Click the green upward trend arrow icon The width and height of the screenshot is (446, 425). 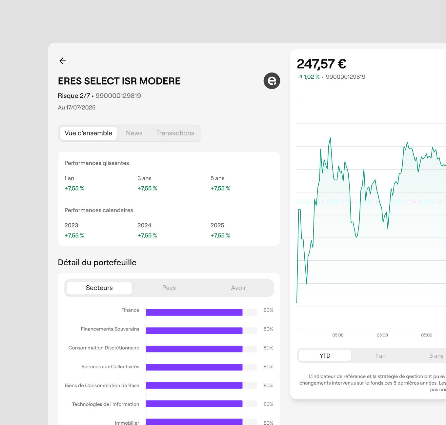[300, 77]
